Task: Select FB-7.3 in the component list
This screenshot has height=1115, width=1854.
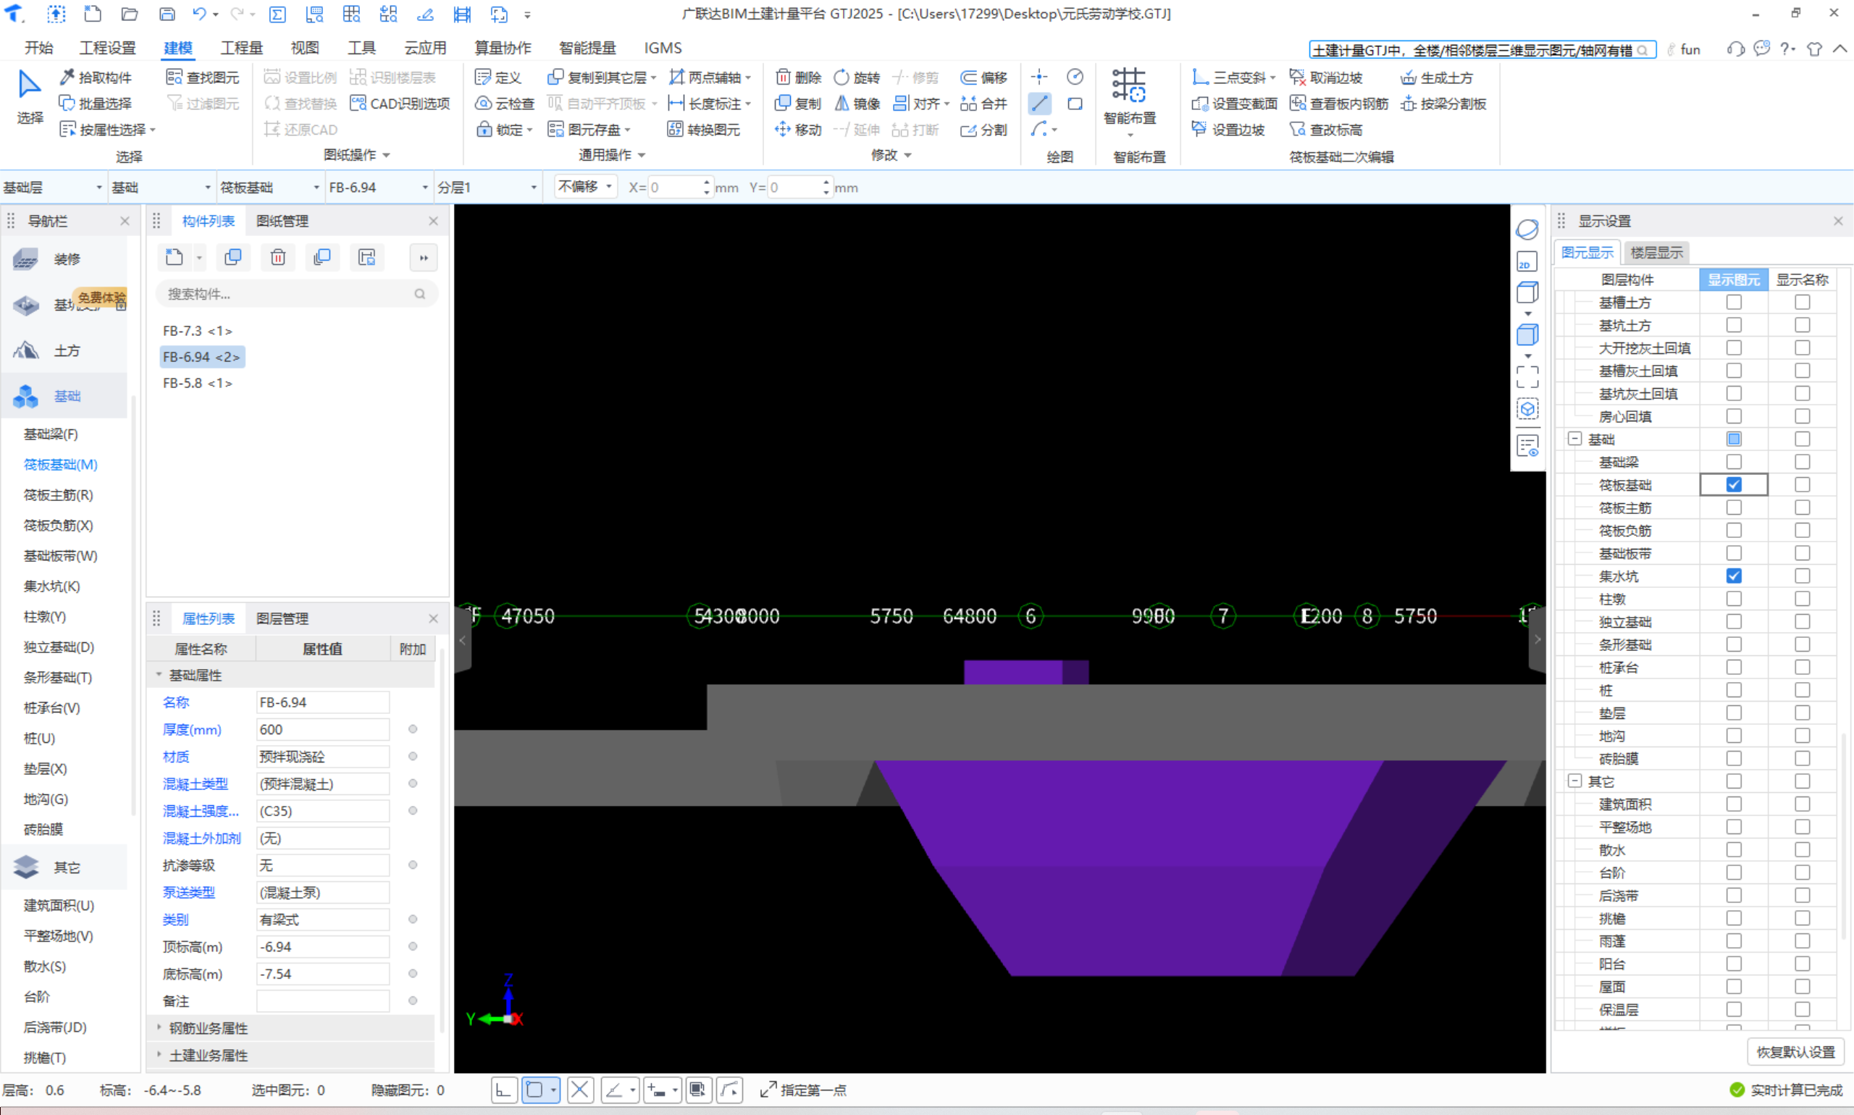Action: click(x=197, y=331)
